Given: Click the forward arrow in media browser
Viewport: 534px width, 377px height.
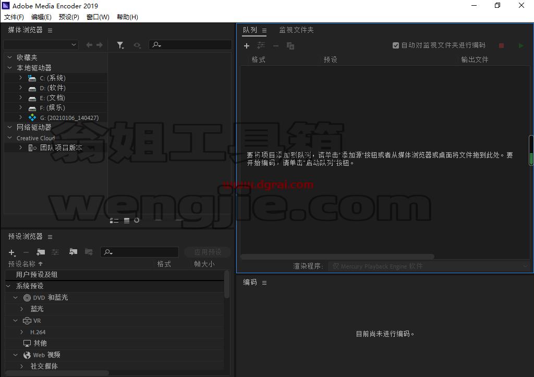Looking at the screenshot, I should click(100, 45).
